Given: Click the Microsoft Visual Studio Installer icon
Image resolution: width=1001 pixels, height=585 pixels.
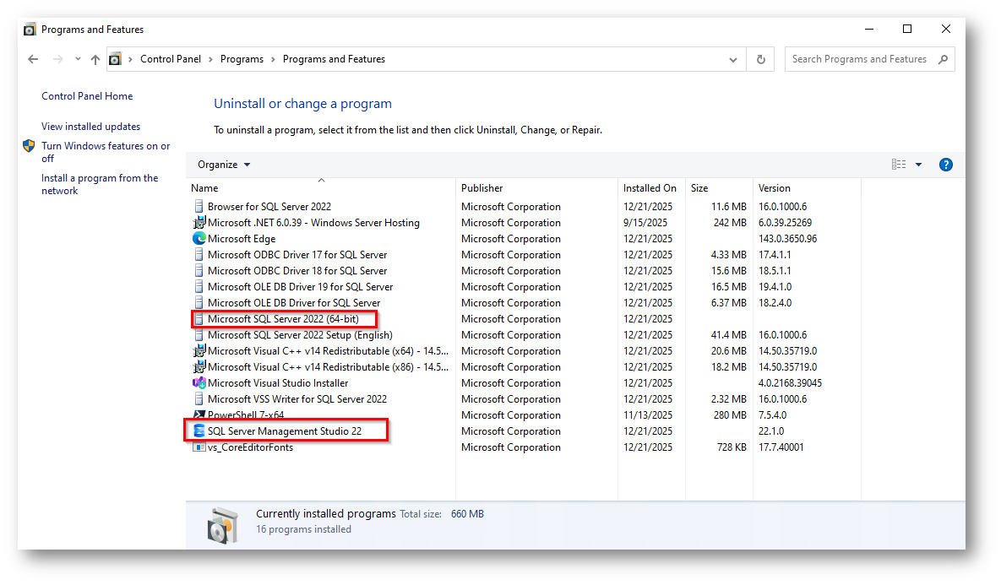Looking at the screenshot, I should [199, 383].
